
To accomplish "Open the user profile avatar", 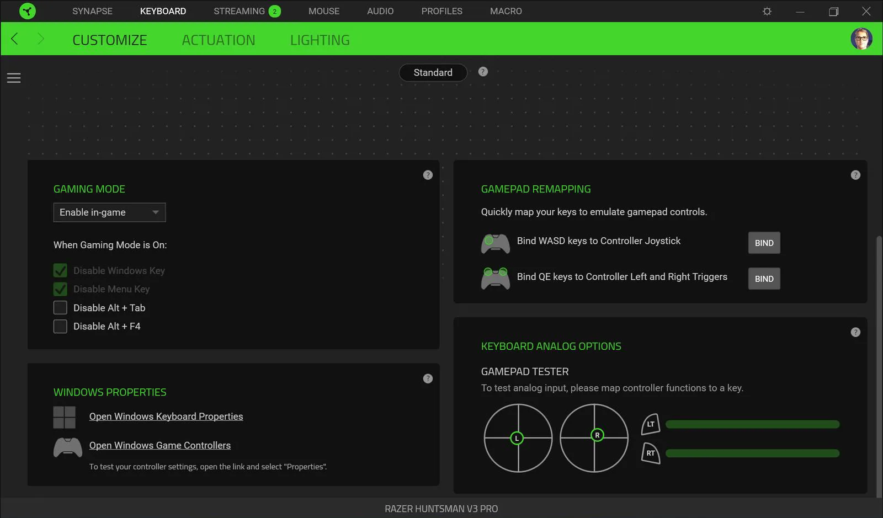I will [x=861, y=39].
